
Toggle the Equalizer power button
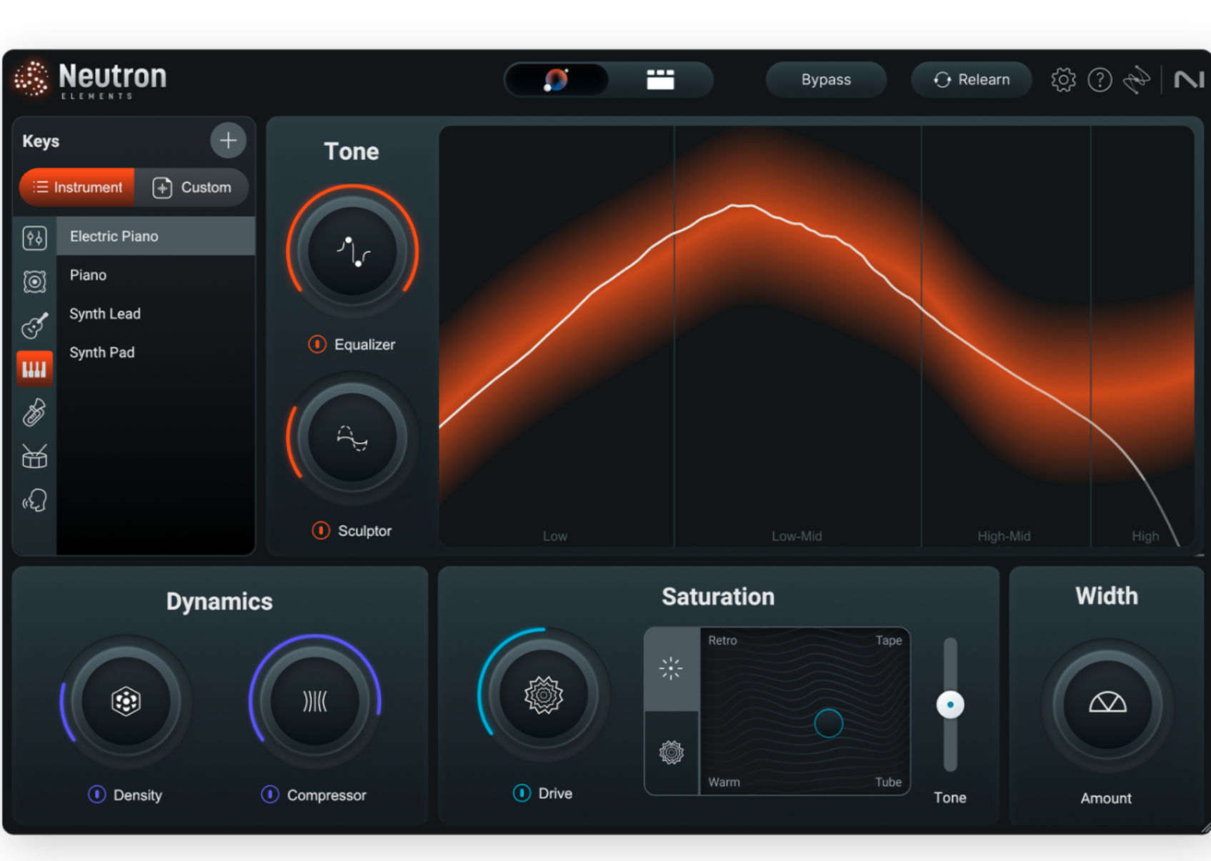317,344
